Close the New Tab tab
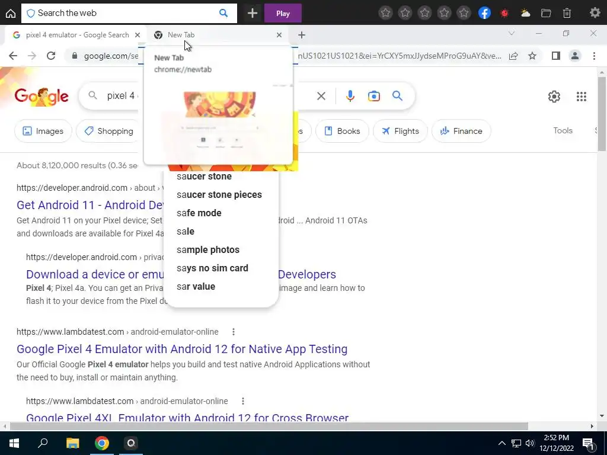The image size is (607, 455). pos(279,35)
